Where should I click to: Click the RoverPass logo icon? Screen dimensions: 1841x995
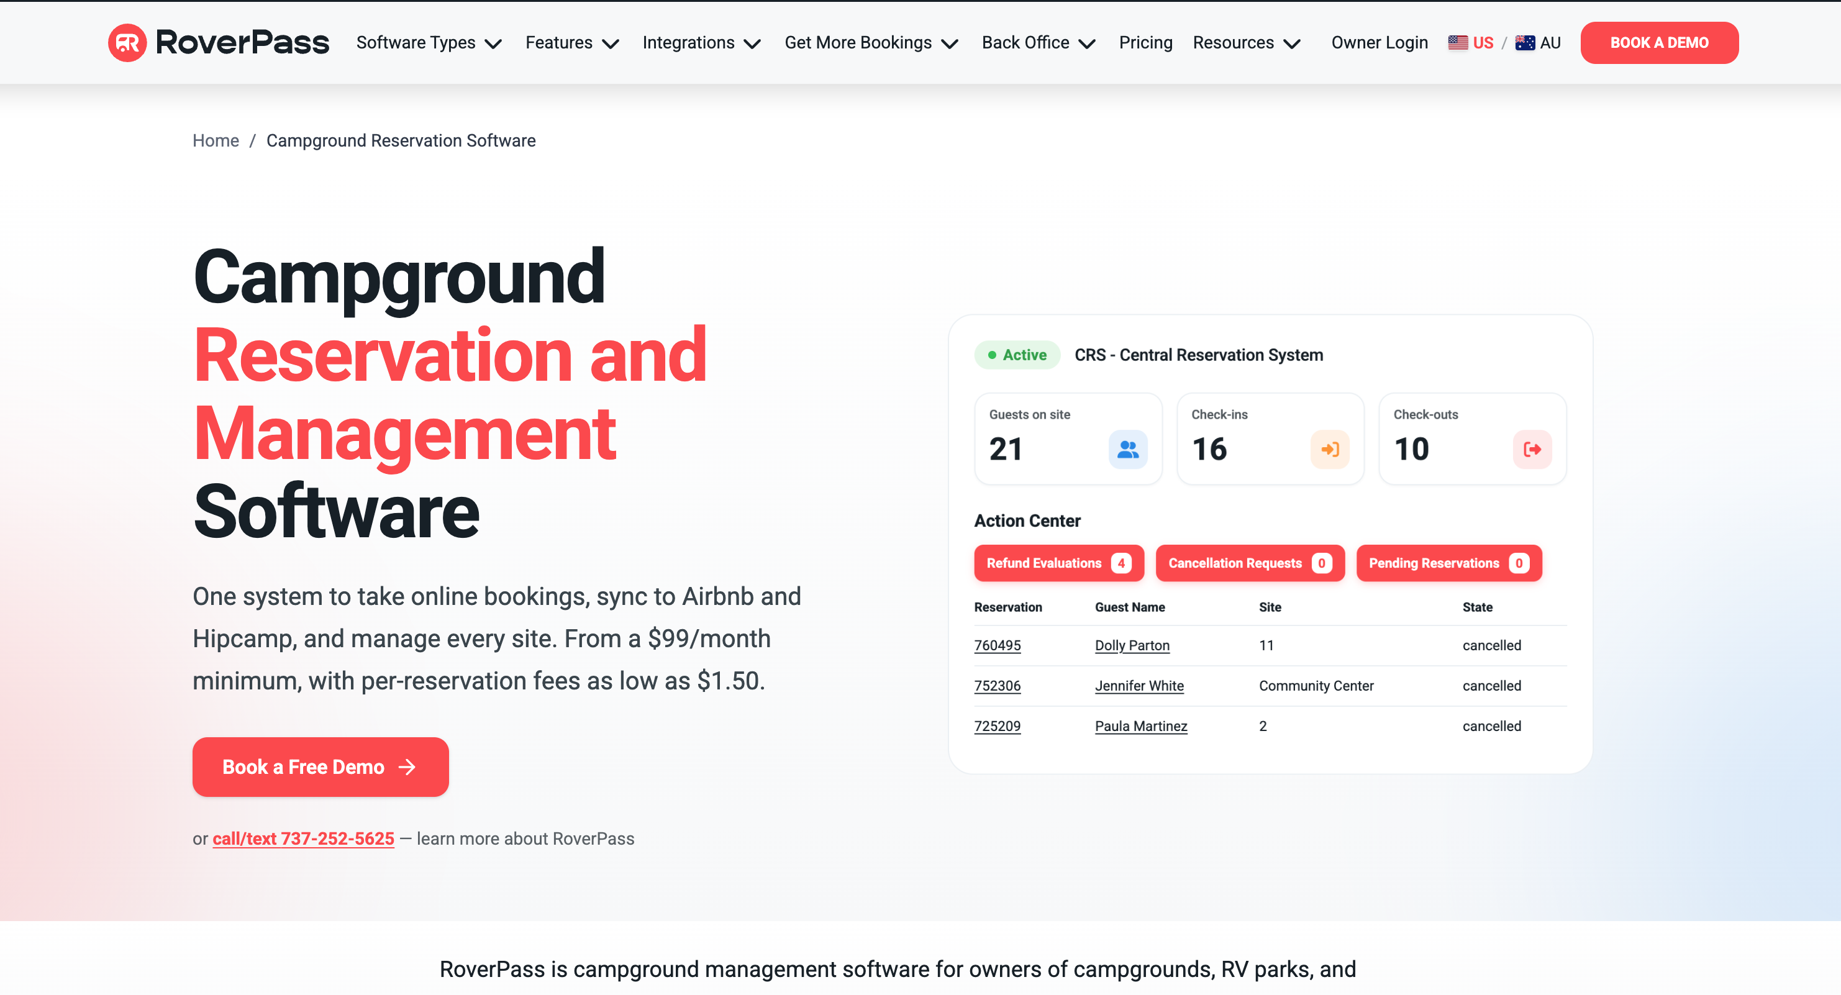127,42
